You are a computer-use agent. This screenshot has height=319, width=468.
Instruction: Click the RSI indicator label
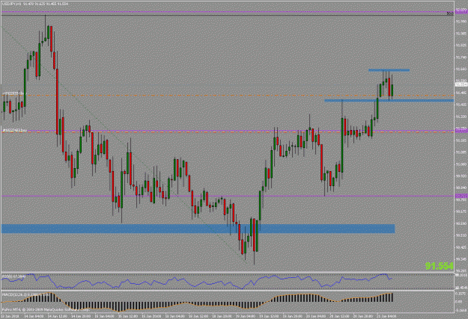[x=13, y=276]
